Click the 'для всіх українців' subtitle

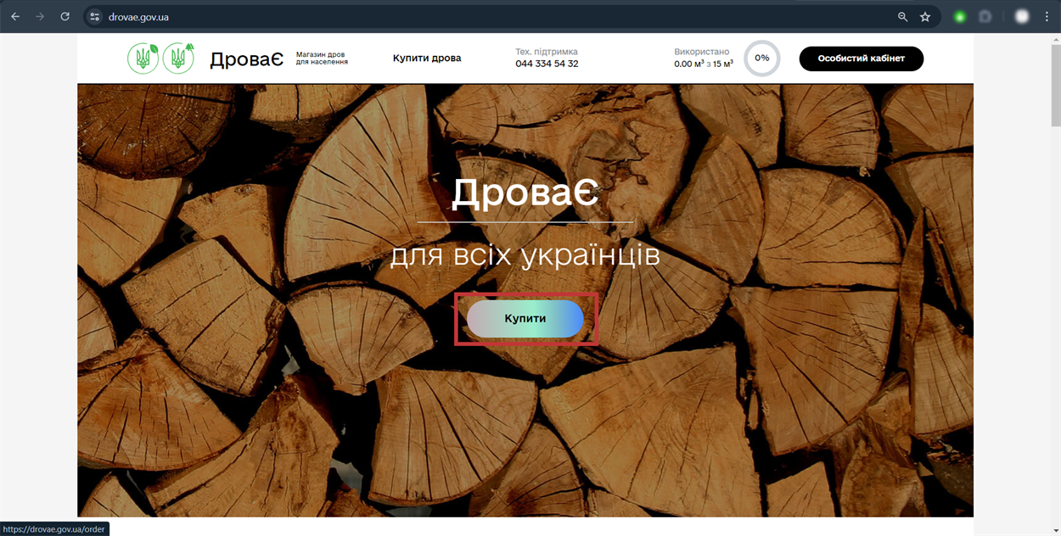click(525, 255)
